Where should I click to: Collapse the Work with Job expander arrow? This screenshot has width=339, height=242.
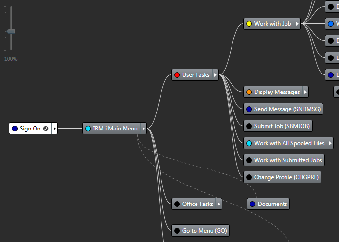pyautogui.click(x=297, y=24)
